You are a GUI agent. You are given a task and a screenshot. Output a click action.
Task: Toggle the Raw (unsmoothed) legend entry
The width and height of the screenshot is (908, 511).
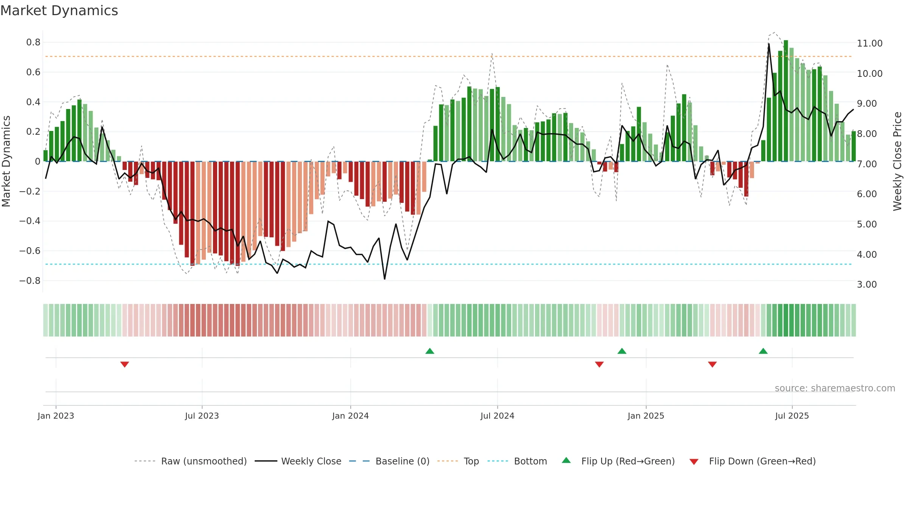point(190,461)
